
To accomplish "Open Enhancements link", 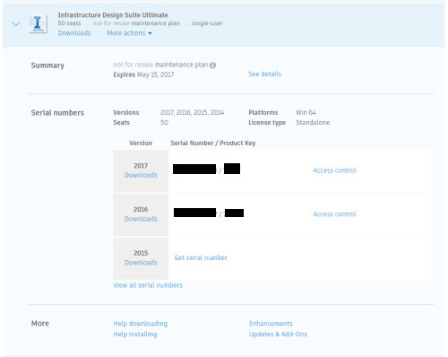I will 271,324.
